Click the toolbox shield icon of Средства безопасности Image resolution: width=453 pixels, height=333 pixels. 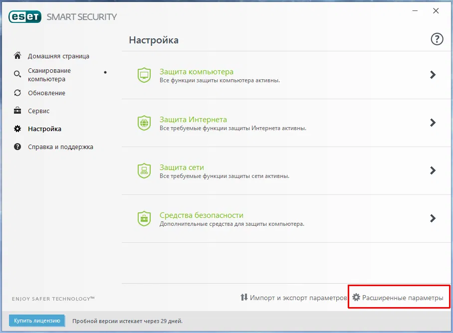(x=144, y=219)
